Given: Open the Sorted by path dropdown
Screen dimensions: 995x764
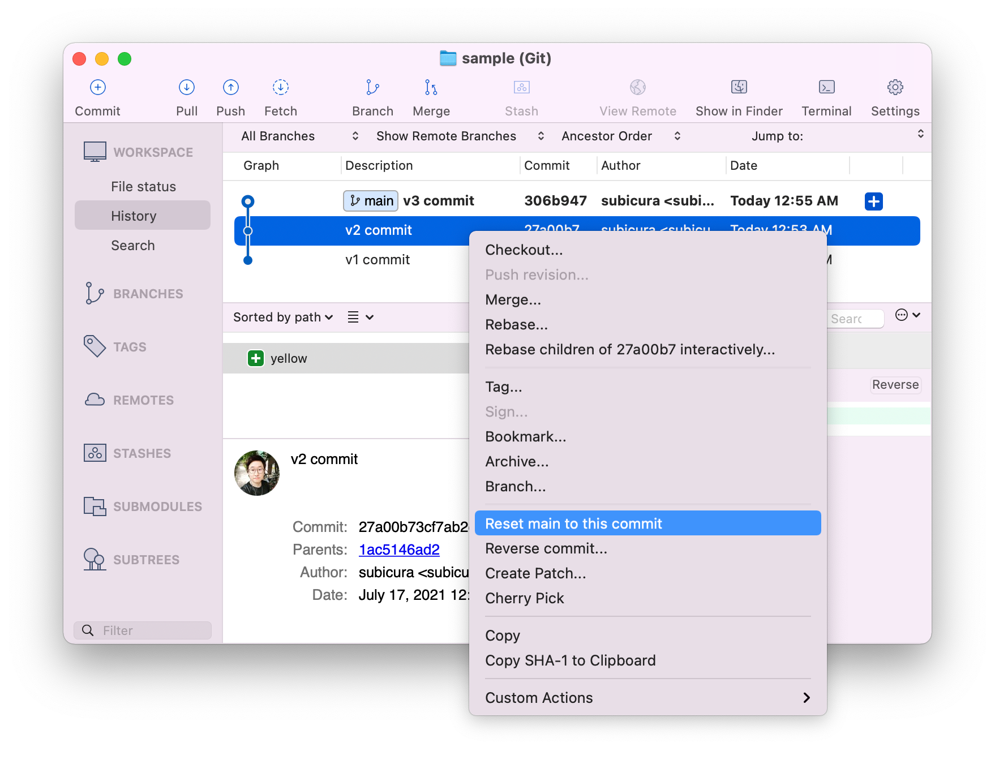Looking at the screenshot, I should [x=283, y=317].
